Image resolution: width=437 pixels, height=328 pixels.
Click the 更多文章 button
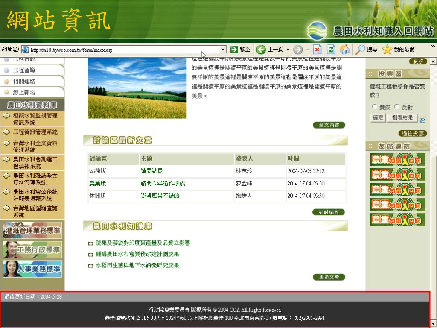tap(329, 277)
